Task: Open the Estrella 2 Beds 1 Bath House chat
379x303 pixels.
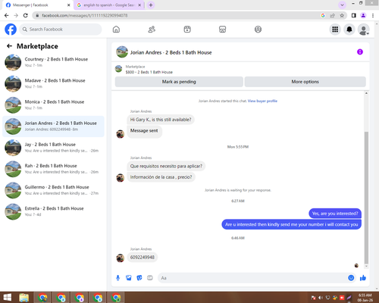Action: pyautogui.click(x=53, y=211)
